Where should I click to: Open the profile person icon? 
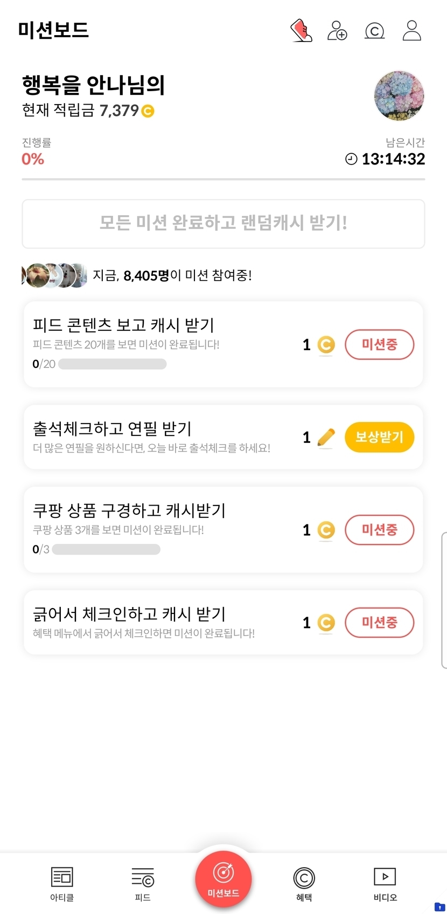(x=412, y=31)
